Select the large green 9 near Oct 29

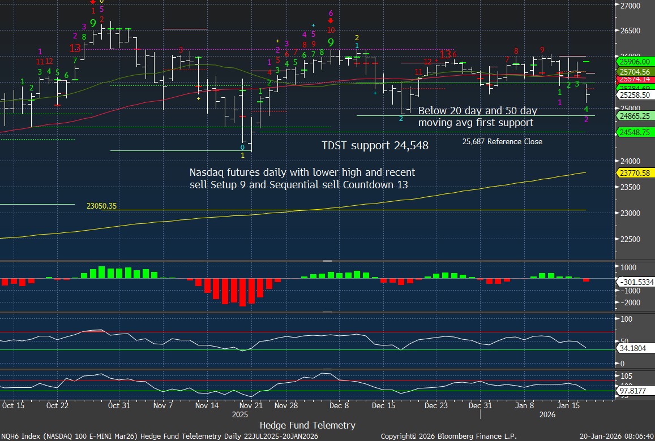pyautogui.click(x=93, y=24)
